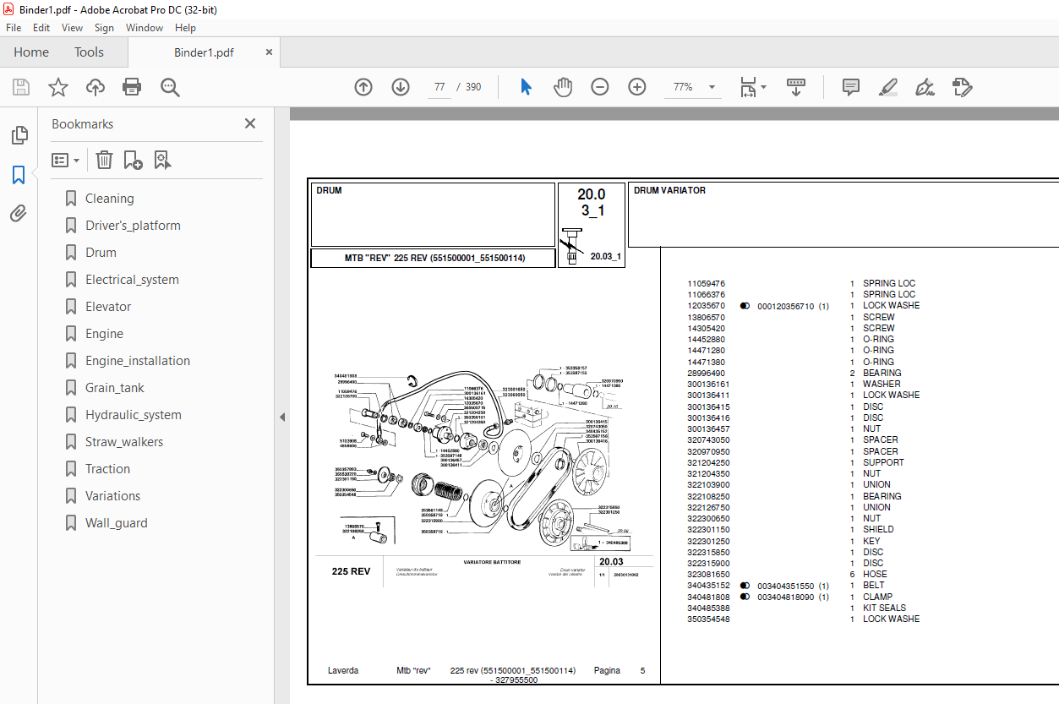Switch to the Tools tab
The image size is (1059, 704).
tap(89, 52)
